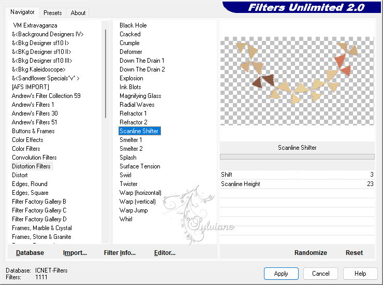Screen dimensions: 383x285
Task: Select [AFS IMPORT] category
Action: click(x=31, y=87)
